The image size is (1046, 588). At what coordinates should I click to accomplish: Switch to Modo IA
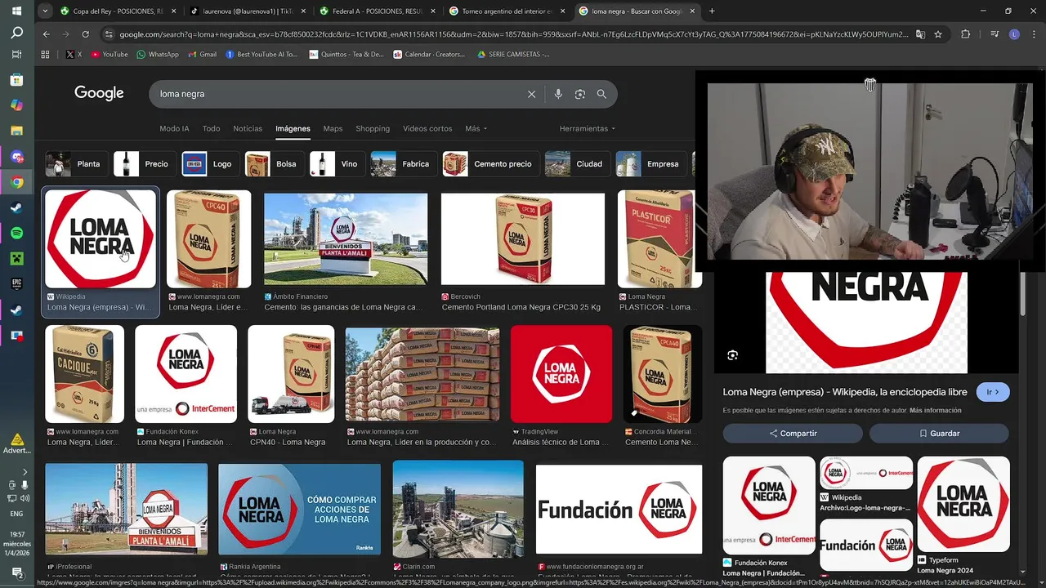pos(174,128)
